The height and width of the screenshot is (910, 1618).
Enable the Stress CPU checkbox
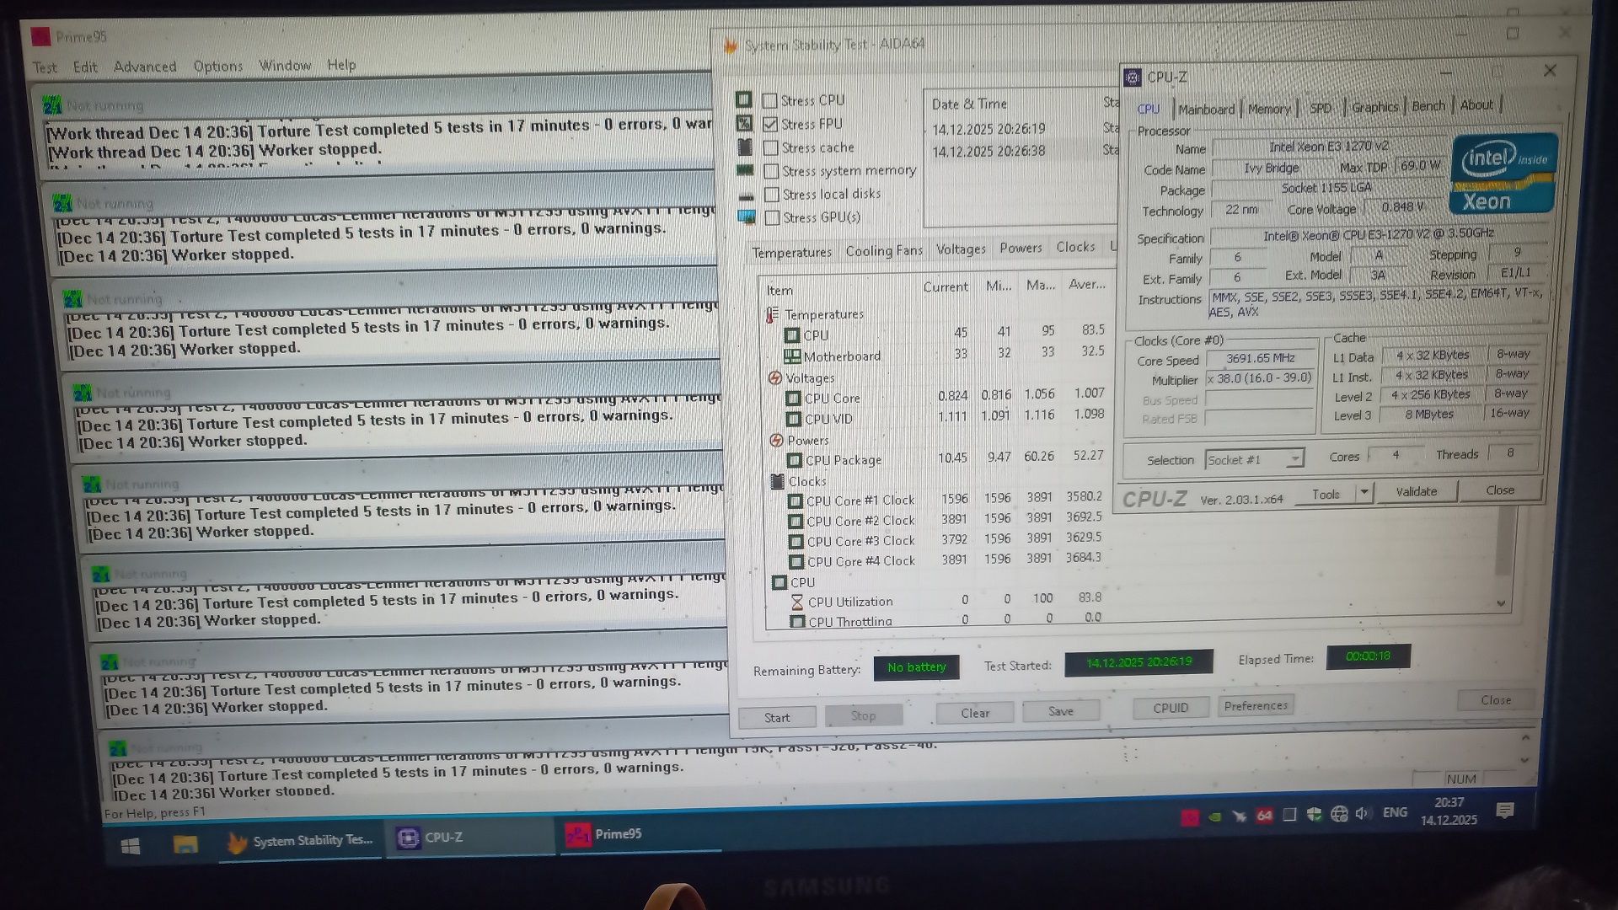pyautogui.click(x=769, y=101)
